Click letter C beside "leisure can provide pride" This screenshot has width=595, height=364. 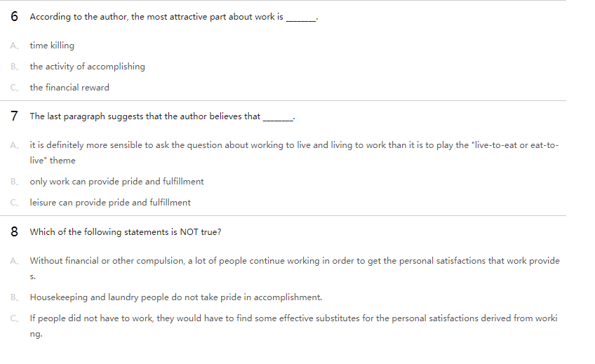[x=14, y=203]
